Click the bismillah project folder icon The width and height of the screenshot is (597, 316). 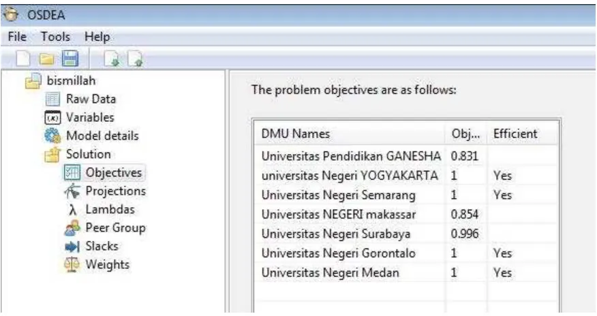tap(33, 80)
